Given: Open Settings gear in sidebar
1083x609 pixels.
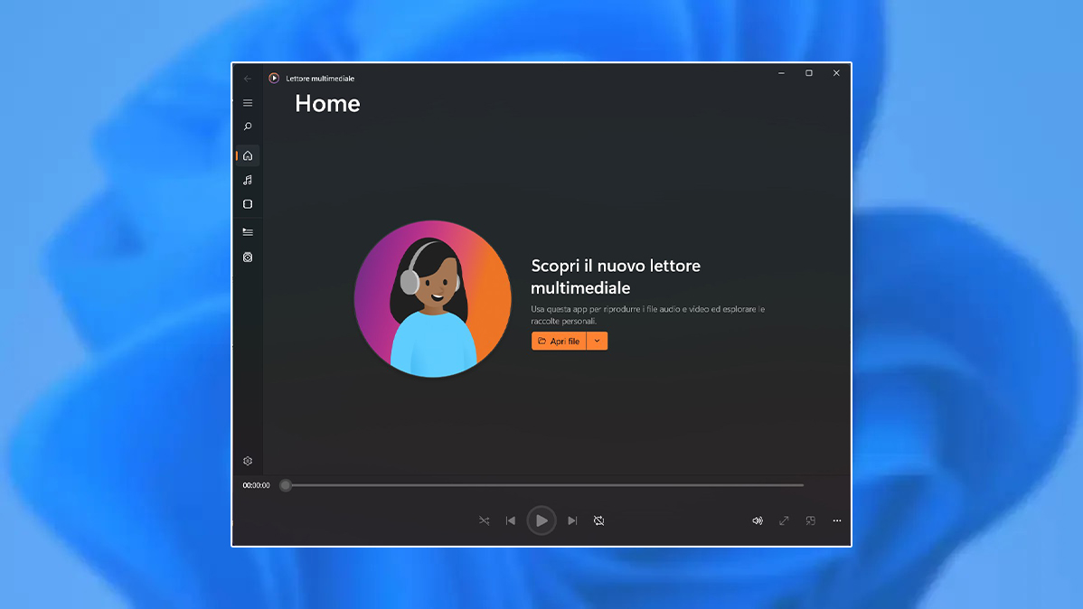Looking at the screenshot, I should tap(248, 461).
